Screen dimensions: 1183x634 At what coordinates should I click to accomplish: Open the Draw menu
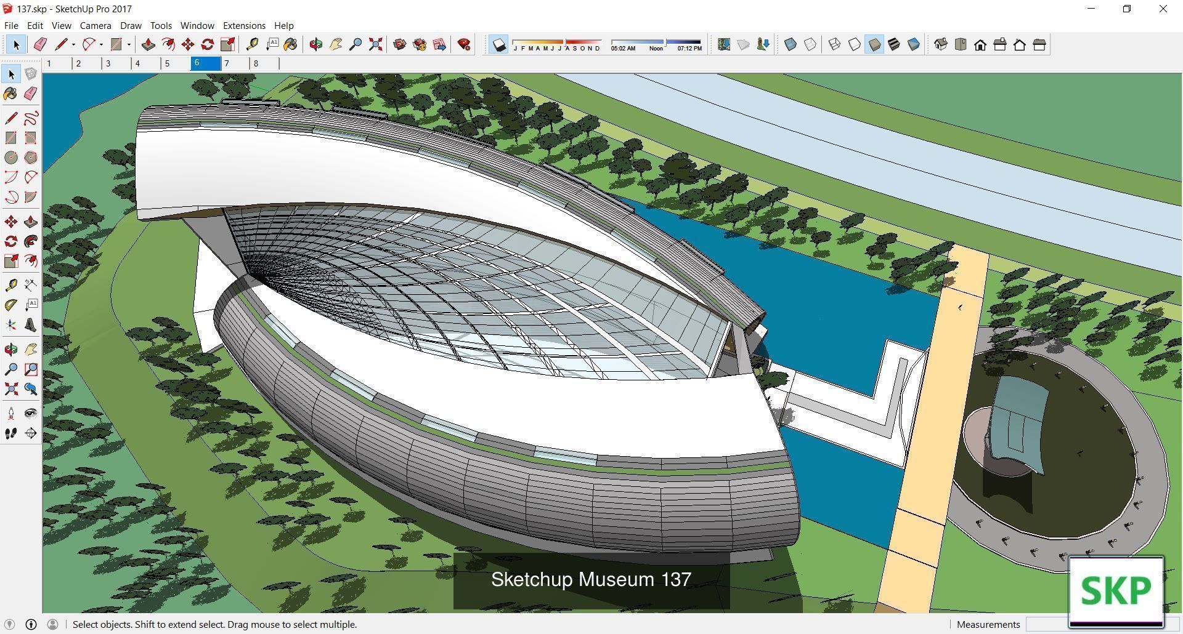tap(131, 25)
